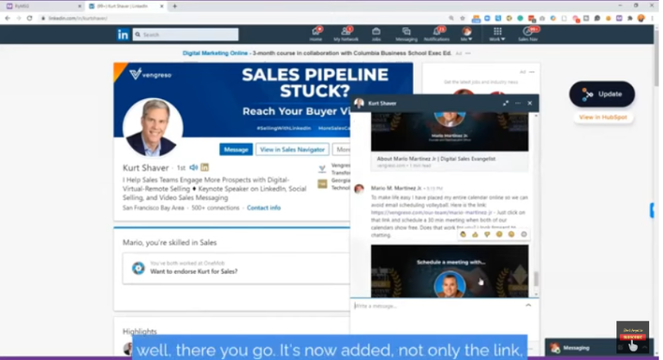
Task: Click the zoom magnifier icon in address bar
Action: click(x=451, y=18)
